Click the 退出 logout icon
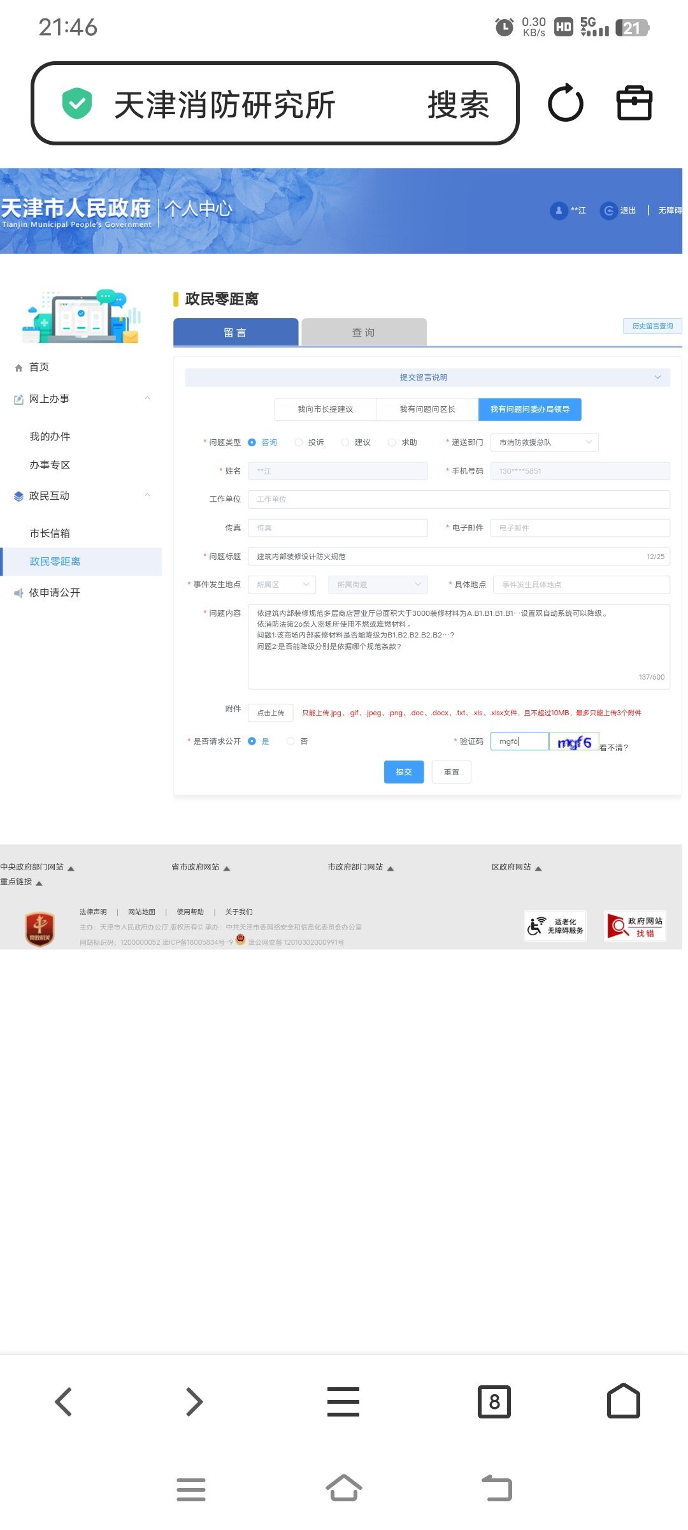Viewport: 688px width, 1530px height. (x=609, y=210)
